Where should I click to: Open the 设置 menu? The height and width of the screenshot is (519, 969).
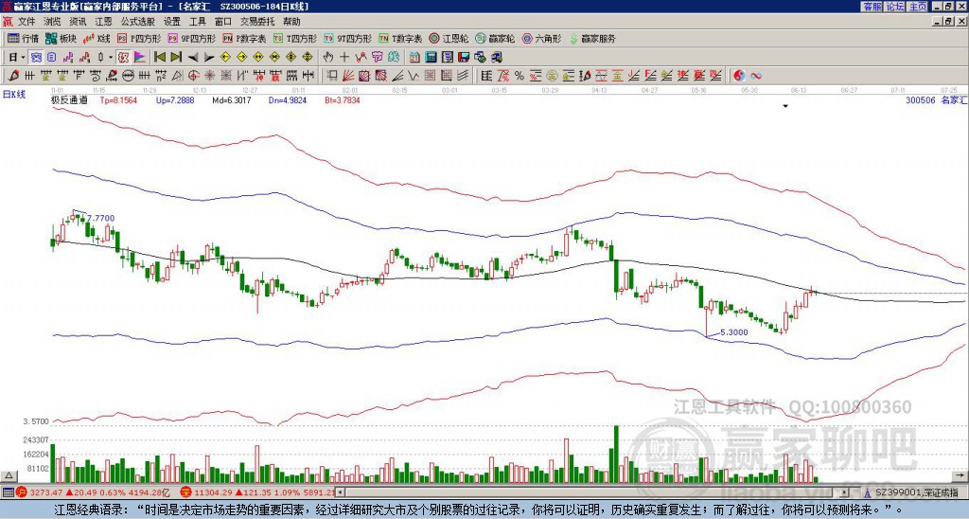[x=172, y=22]
